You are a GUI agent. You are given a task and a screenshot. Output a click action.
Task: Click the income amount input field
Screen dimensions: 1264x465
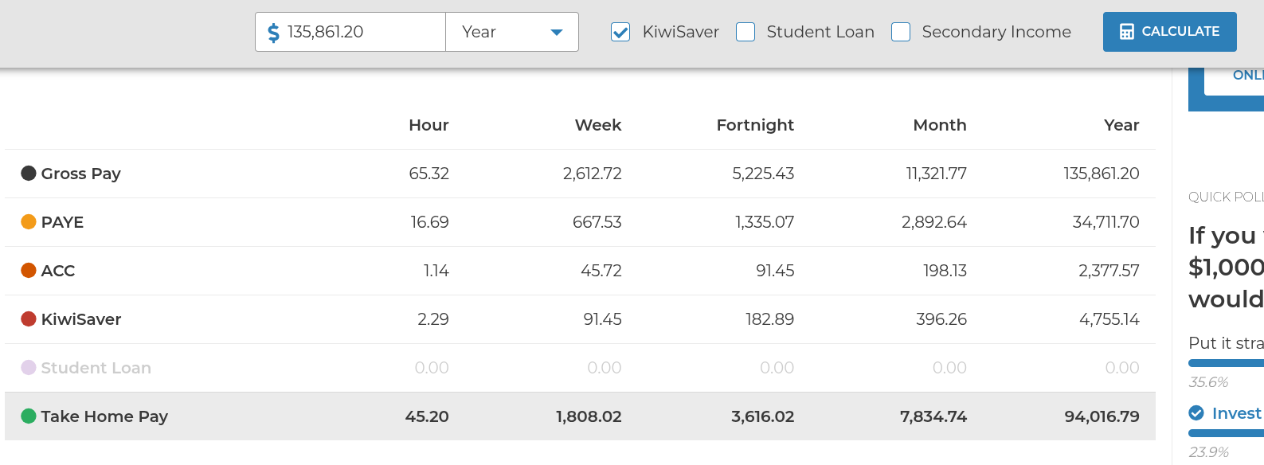[350, 32]
